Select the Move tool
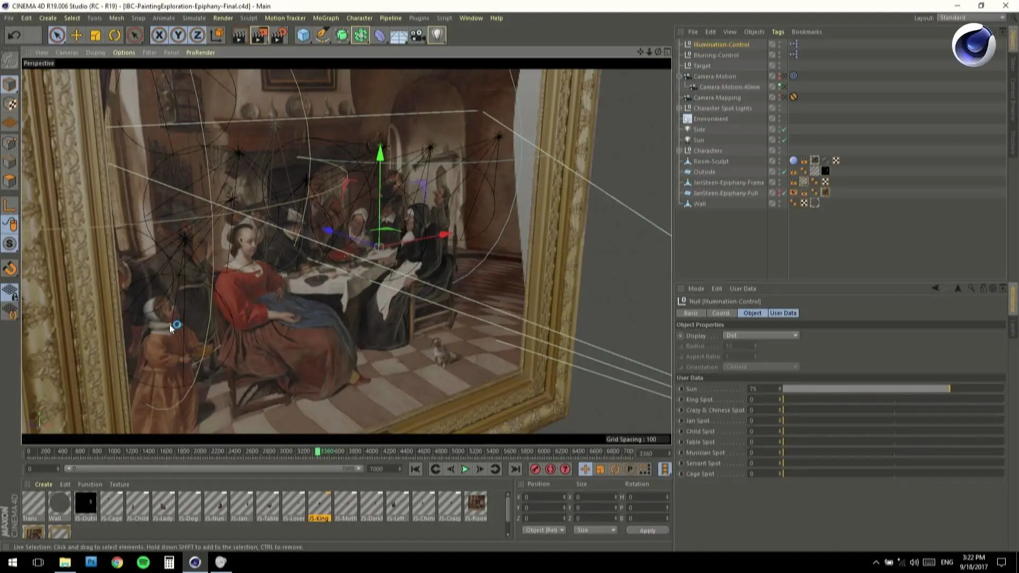 click(x=76, y=36)
